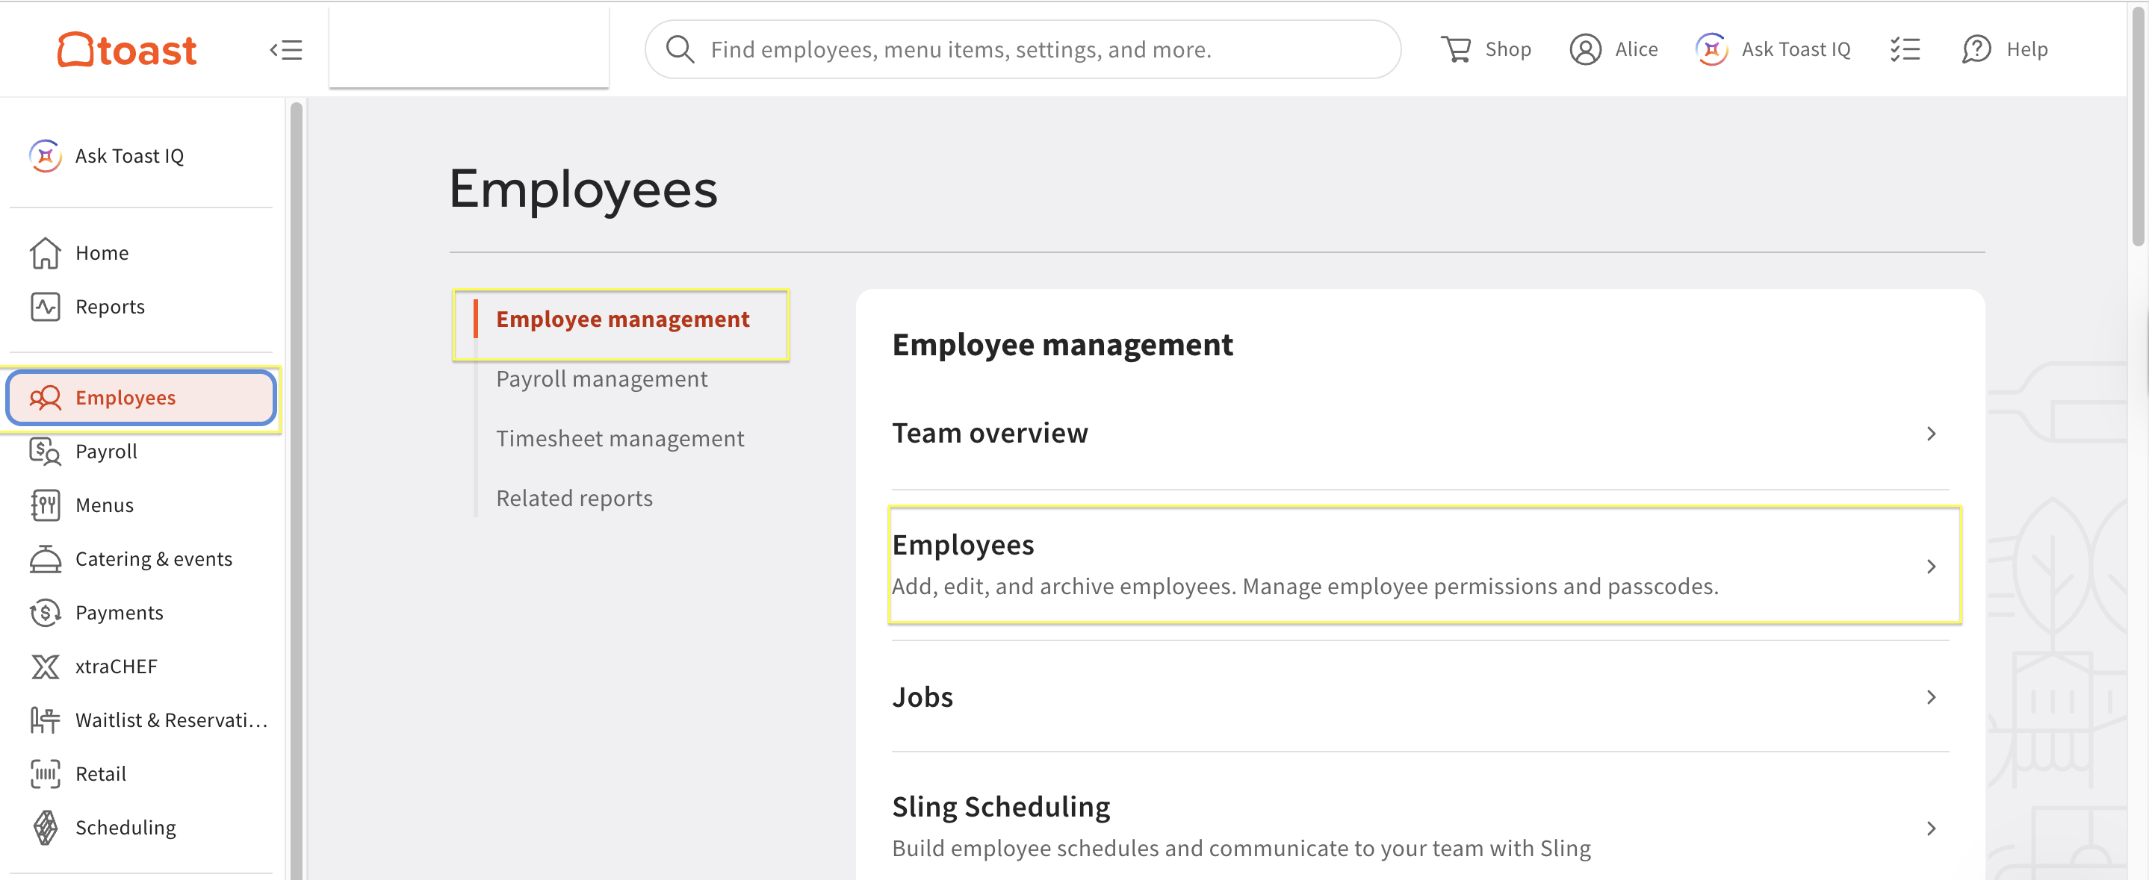Open xtraCHEF in the sidebar

click(x=116, y=666)
